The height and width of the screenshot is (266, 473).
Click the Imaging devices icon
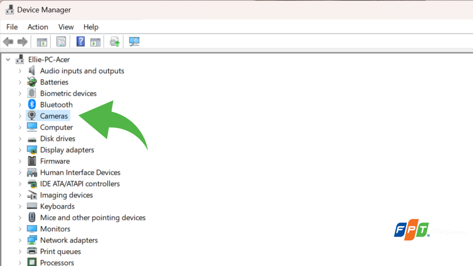(32, 195)
